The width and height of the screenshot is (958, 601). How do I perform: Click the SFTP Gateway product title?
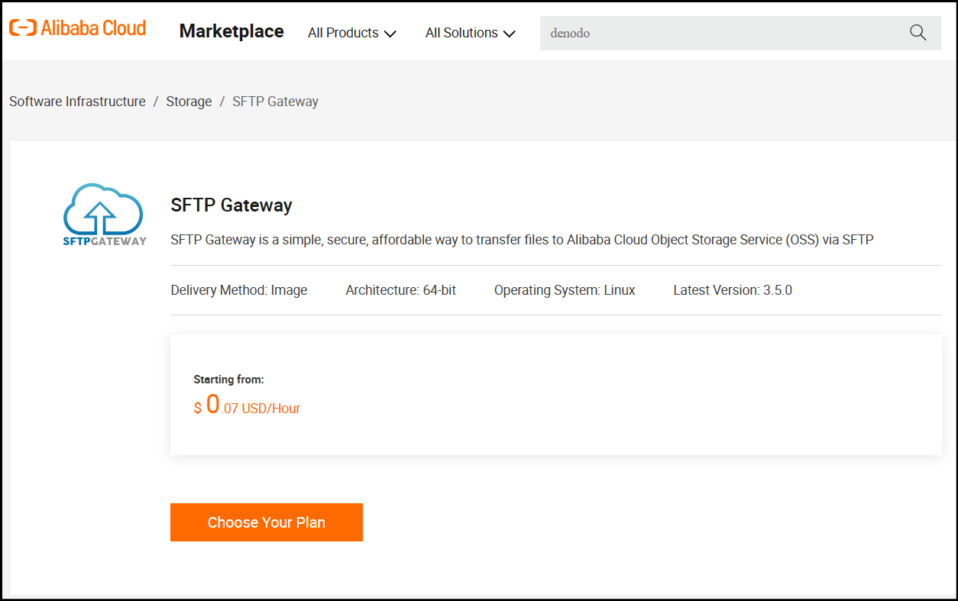231,205
